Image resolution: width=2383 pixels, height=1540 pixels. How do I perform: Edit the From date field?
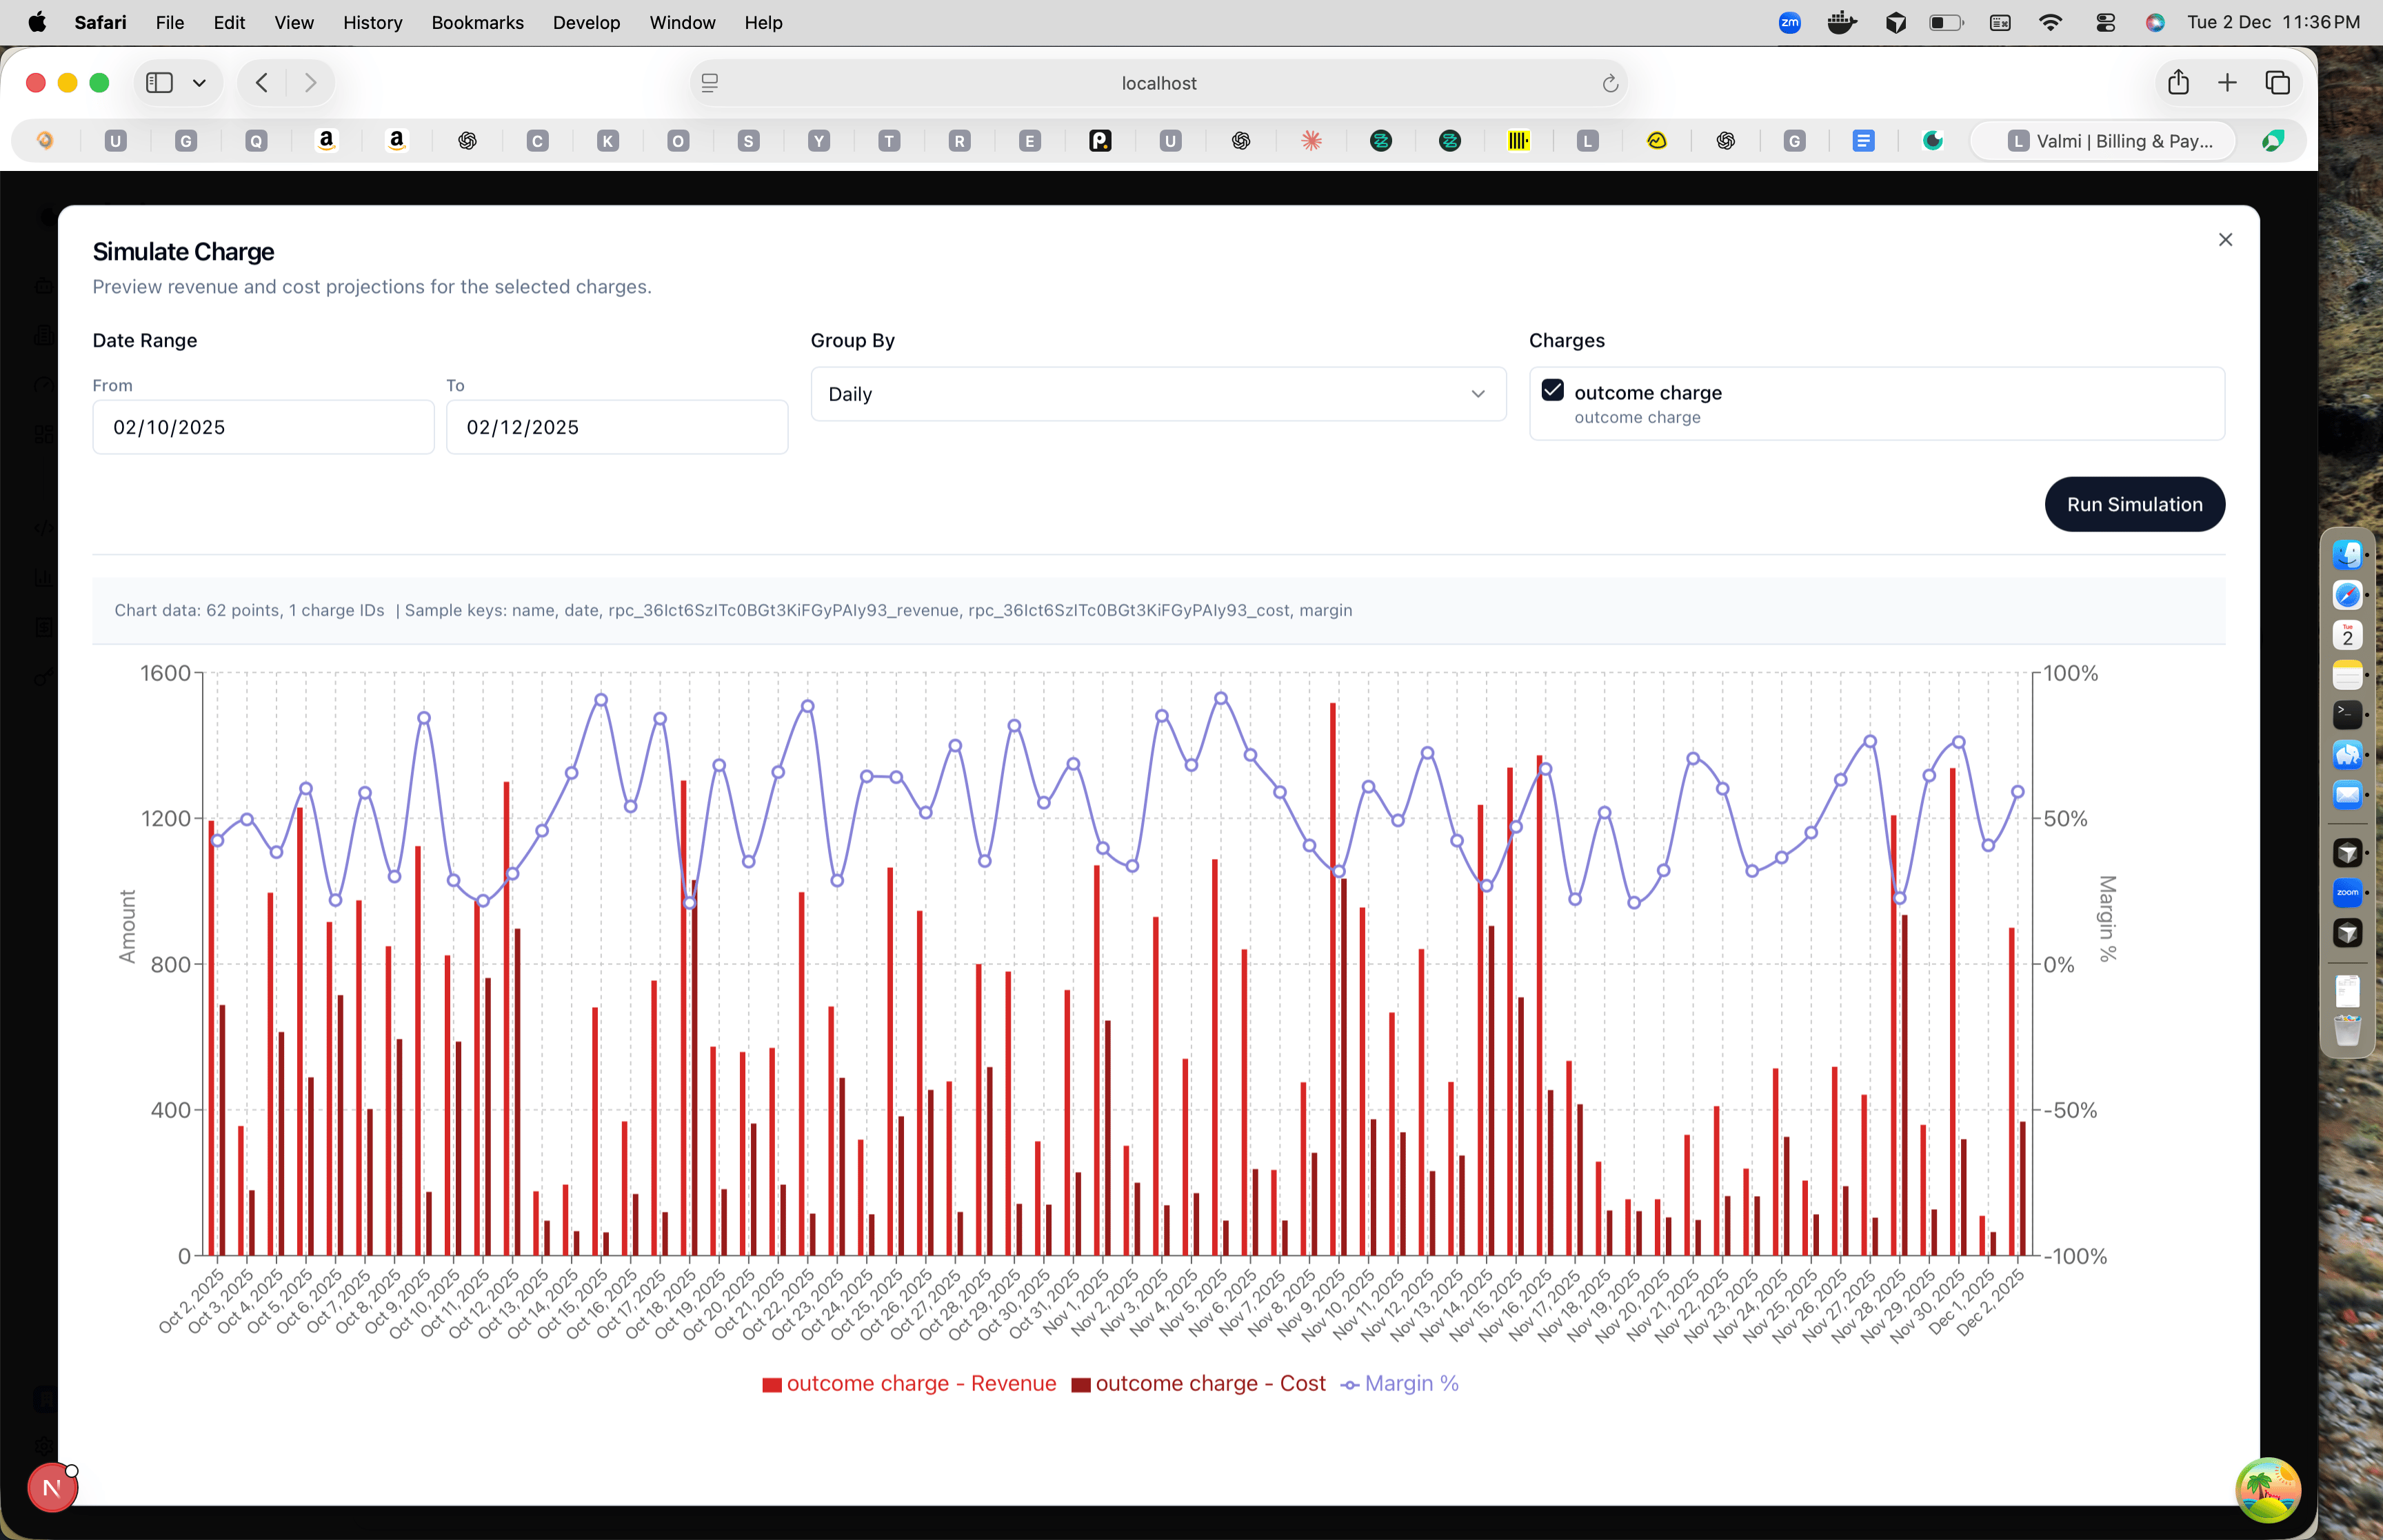pyautogui.click(x=263, y=427)
